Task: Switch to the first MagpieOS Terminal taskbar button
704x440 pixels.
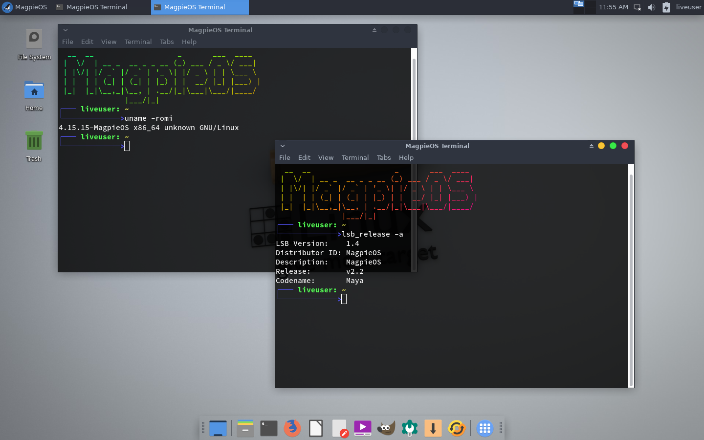Action: (102, 7)
